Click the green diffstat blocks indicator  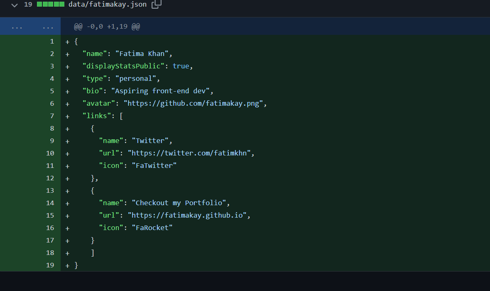51,5
